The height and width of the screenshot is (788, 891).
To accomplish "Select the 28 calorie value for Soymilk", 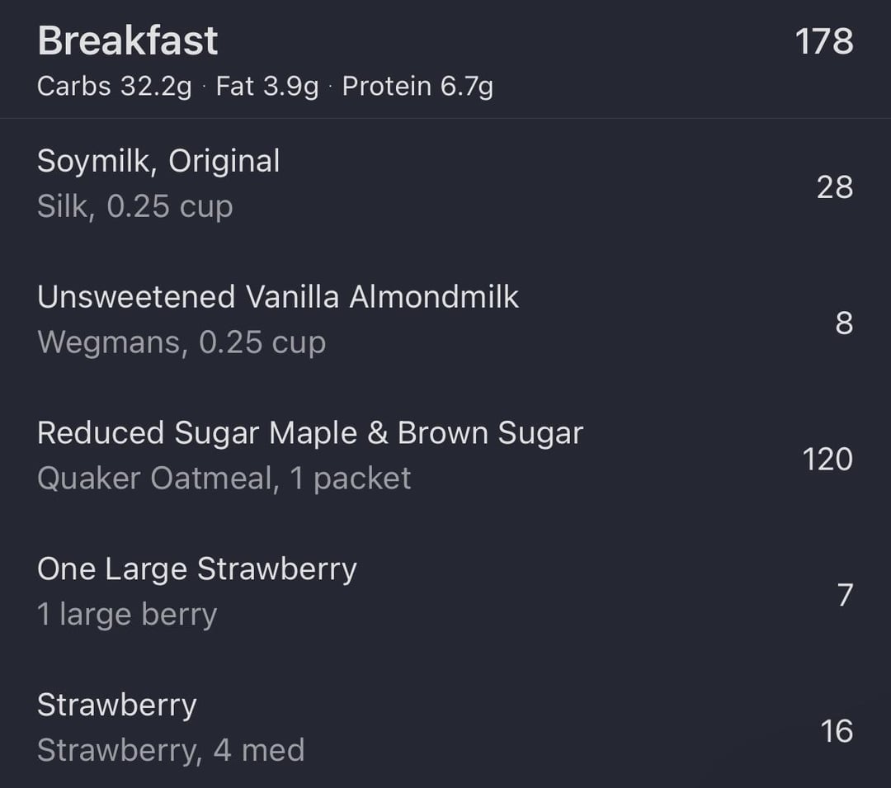I will pos(835,187).
